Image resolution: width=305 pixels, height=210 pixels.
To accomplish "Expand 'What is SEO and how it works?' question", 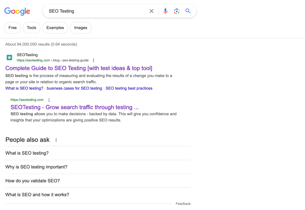I will [x=98, y=195].
